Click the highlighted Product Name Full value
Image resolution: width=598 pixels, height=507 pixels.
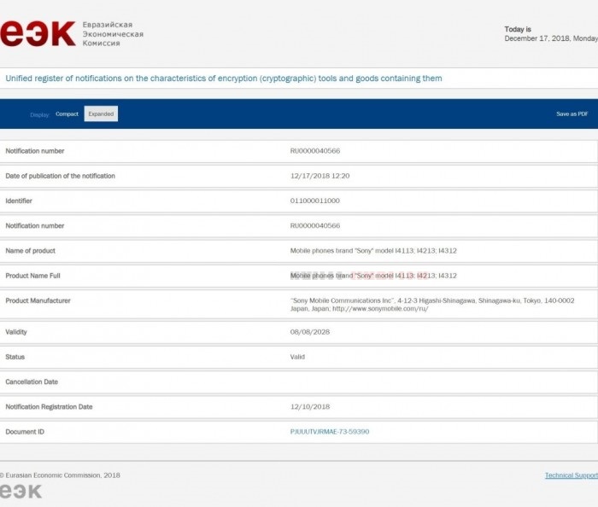[373, 276]
